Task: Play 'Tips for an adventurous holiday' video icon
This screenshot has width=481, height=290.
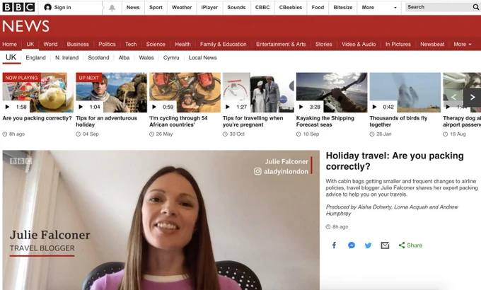Action: click(x=81, y=107)
